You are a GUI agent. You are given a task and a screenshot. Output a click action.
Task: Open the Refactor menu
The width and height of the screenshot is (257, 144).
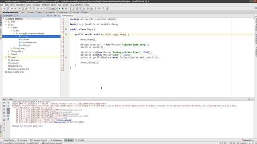tap(45, 5)
